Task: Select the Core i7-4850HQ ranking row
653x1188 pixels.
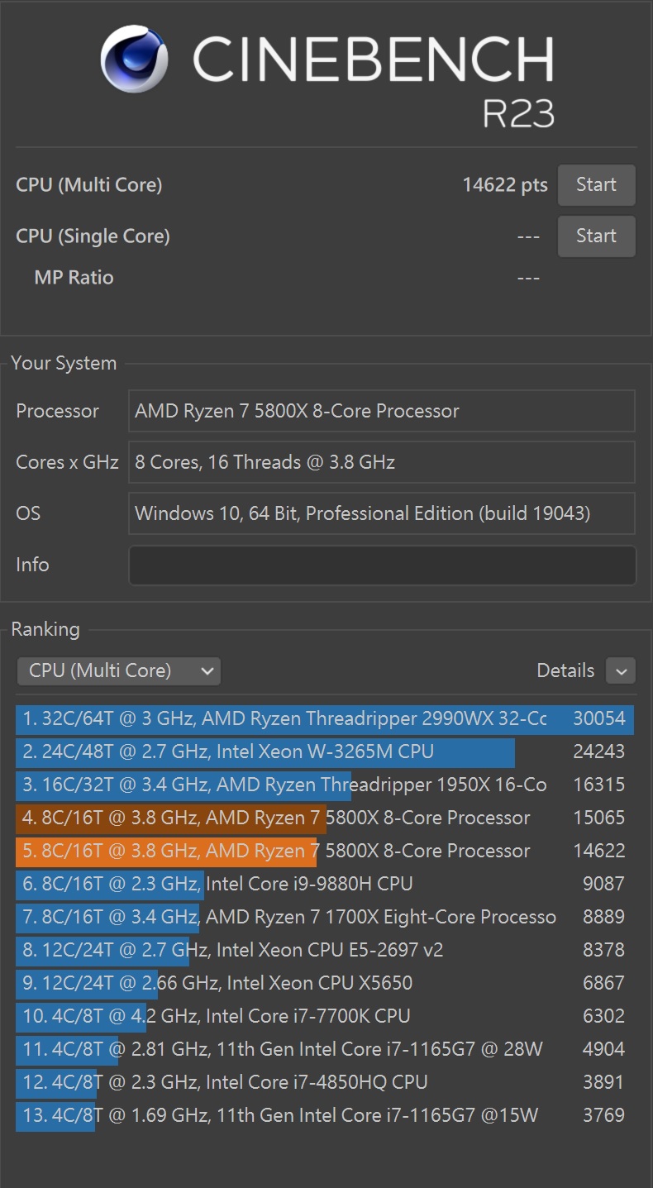Action: pyautogui.click(x=325, y=1082)
